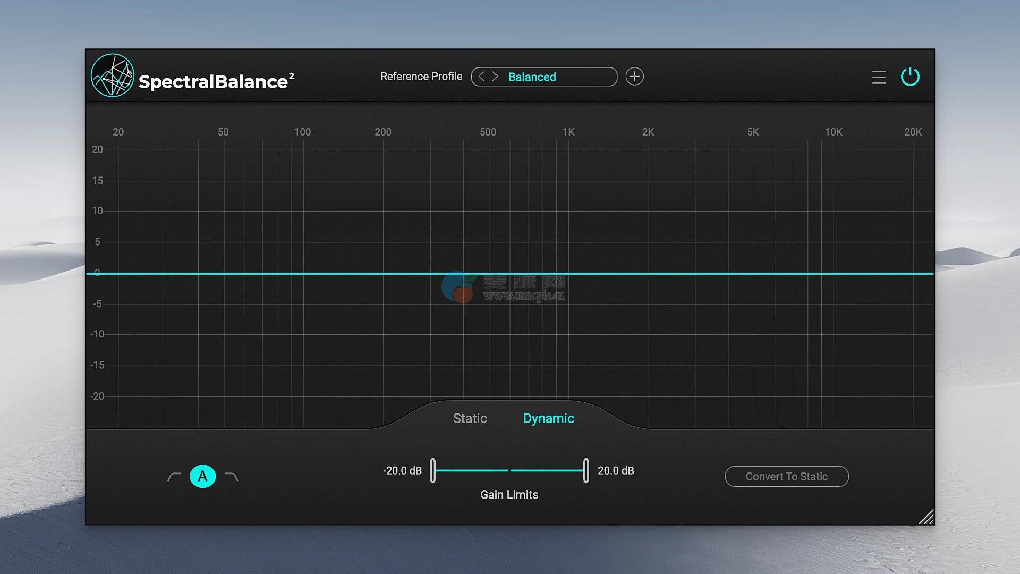
Task: Enable the high-cut filter shape icon
Action: tap(232, 477)
